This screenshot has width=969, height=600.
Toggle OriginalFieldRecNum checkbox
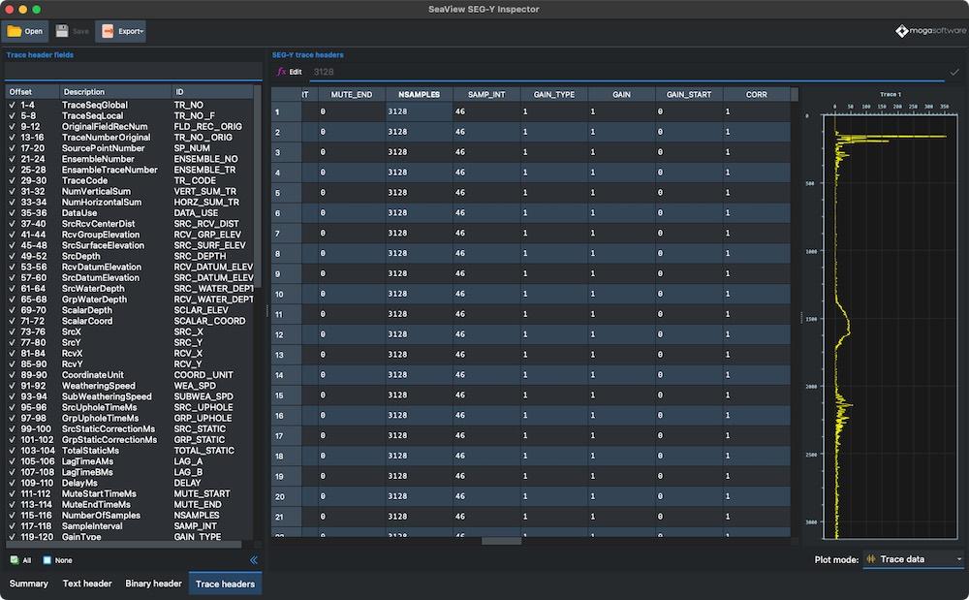[13, 127]
